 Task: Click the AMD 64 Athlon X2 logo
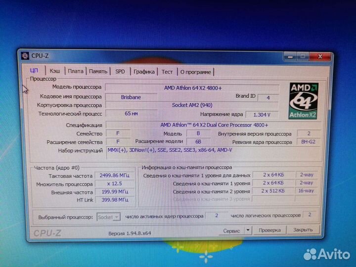(304, 101)
